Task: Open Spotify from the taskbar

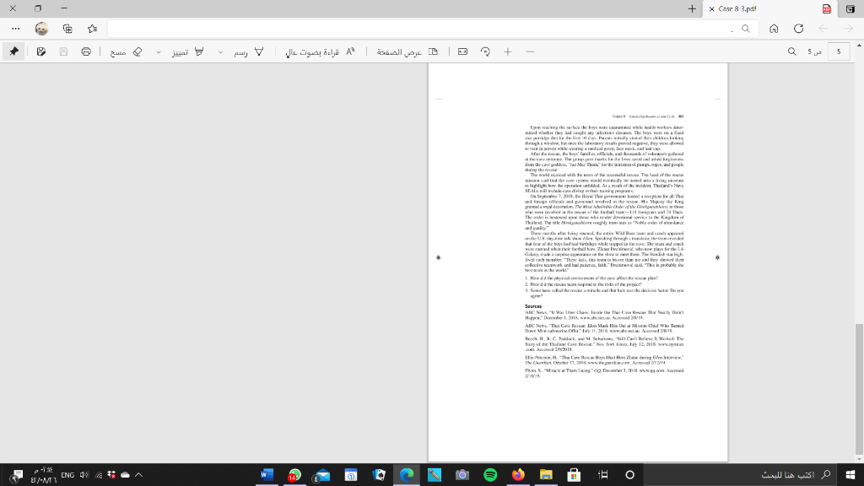Action: click(490, 474)
